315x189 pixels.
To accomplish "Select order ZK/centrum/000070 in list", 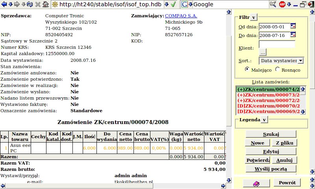I will (268, 106).
